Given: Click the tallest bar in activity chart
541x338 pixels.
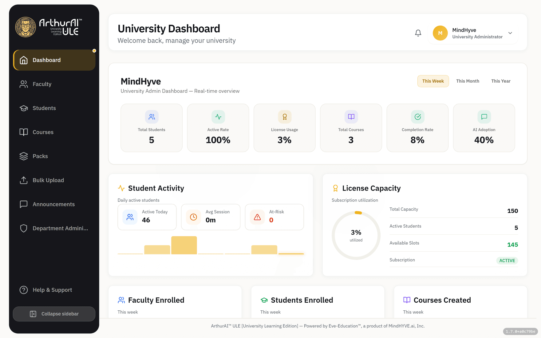Looking at the screenshot, I should coord(184,245).
